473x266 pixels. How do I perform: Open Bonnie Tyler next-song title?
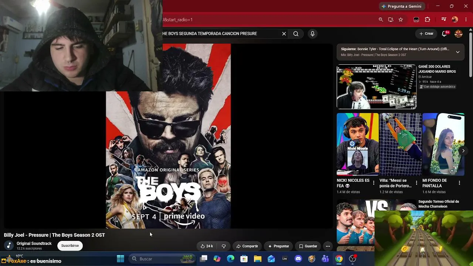[x=395, y=49]
